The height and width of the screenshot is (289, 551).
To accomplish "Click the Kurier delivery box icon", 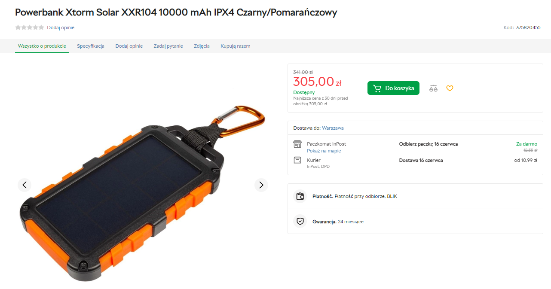I will coord(297,160).
